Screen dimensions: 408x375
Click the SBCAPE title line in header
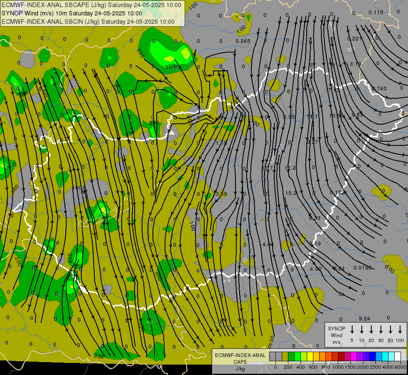point(91,5)
